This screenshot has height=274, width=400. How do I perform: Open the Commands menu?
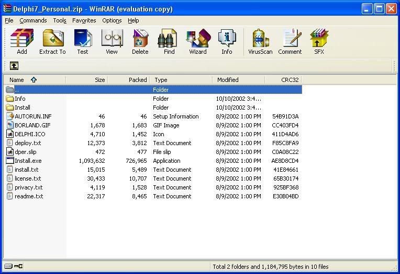[33, 20]
